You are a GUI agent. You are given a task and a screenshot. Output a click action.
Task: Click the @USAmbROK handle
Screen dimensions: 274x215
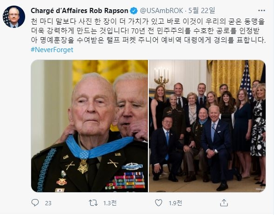(x=161, y=11)
